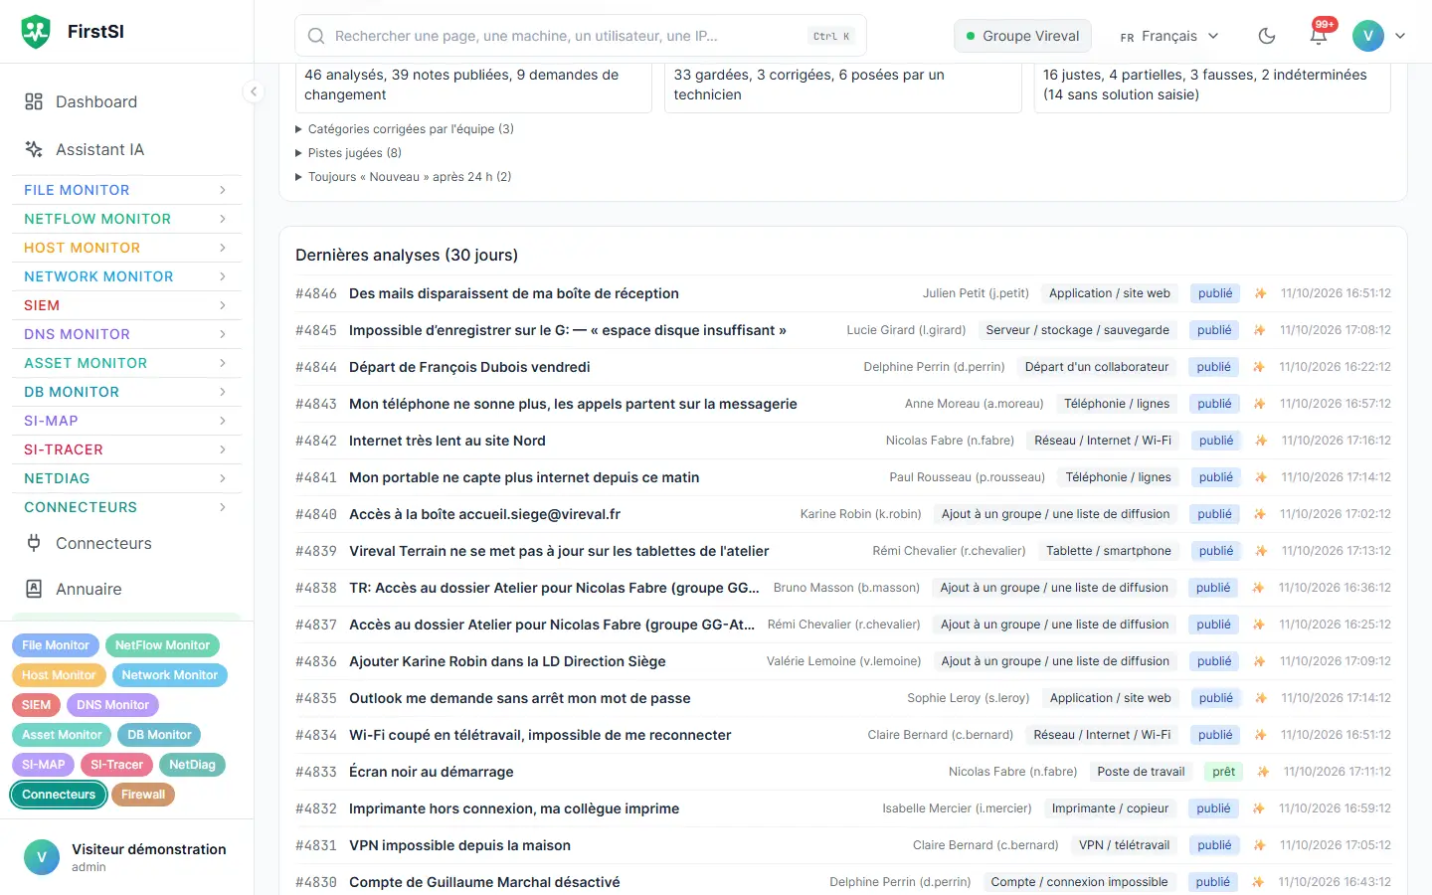
Task: Expand the FILE MONITOR menu section
Action: 126,190
